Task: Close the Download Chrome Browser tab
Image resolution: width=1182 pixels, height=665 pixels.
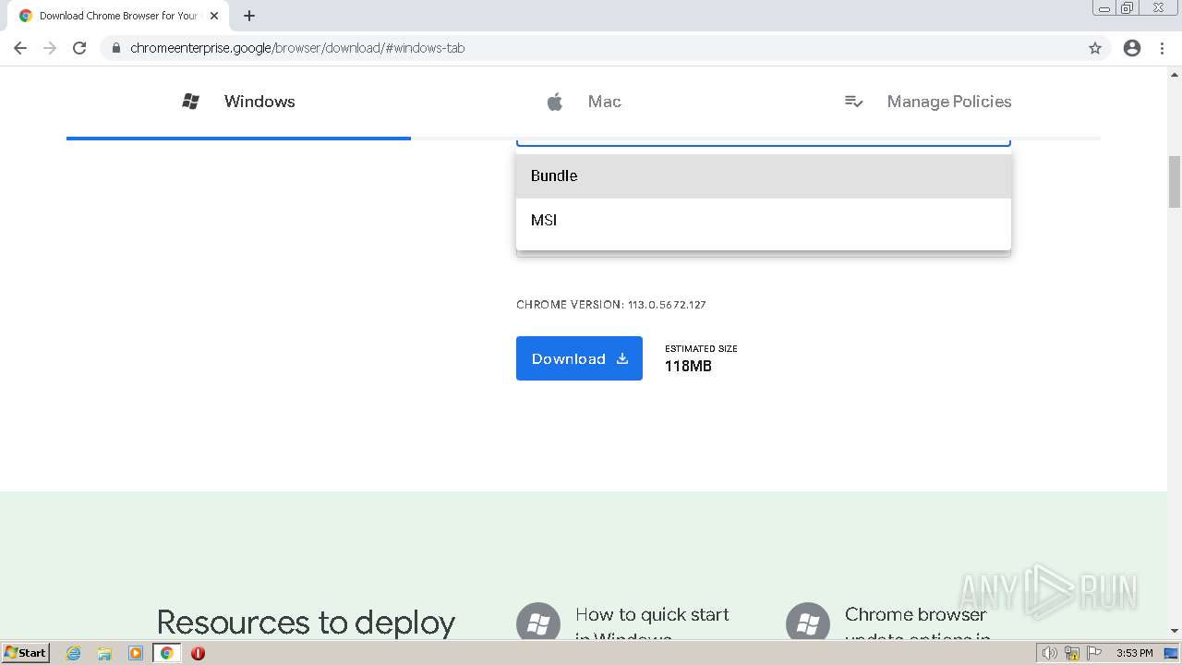Action: 214,16
